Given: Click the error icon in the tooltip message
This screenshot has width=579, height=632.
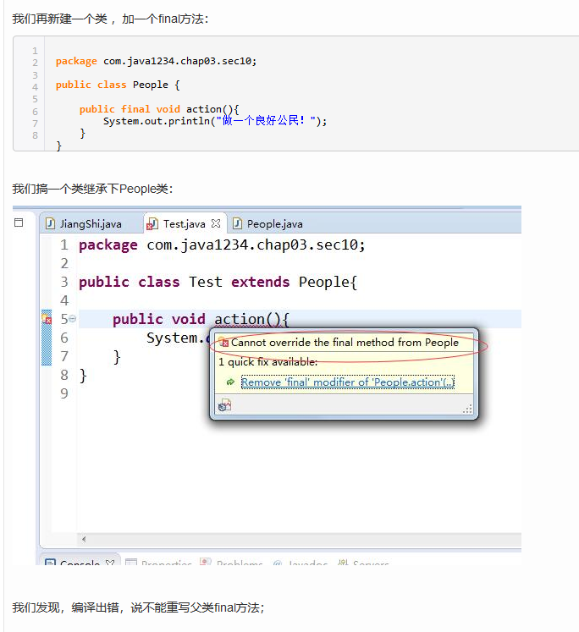Looking at the screenshot, I should click(x=224, y=343).
